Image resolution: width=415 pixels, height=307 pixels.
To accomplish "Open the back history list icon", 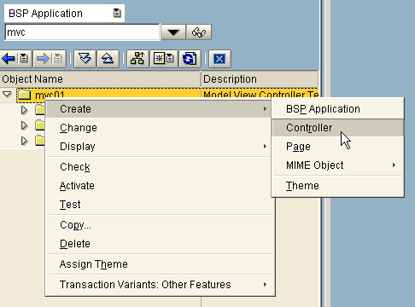I will [x=24, y=59].
